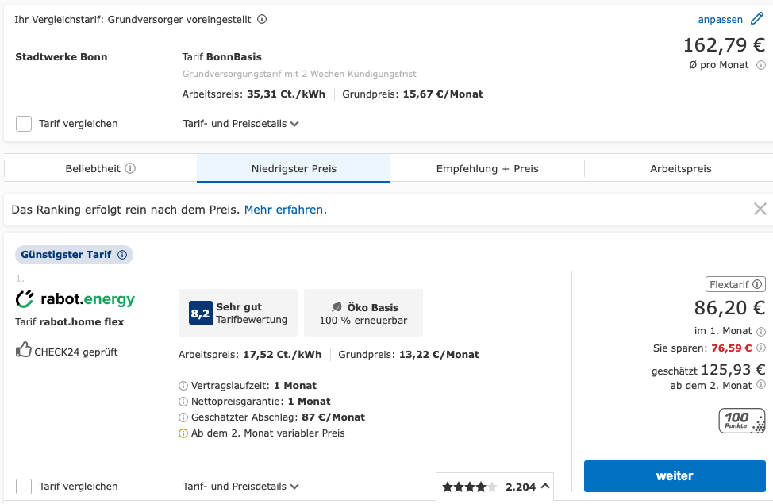Viewport: 773px width, 504px height.
Task: Select the Niedrigster Preis tab
Action: 294,168
